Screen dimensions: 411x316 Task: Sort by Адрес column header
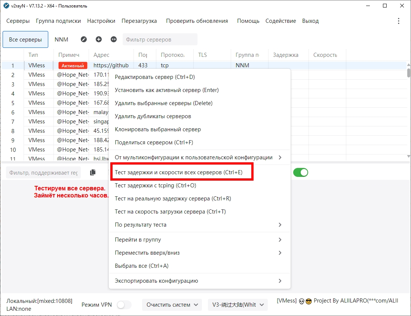point(111,55)
